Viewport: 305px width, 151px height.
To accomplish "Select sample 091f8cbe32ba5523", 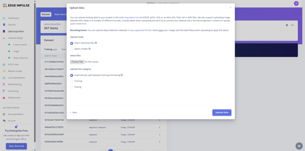I will (54, 98).
